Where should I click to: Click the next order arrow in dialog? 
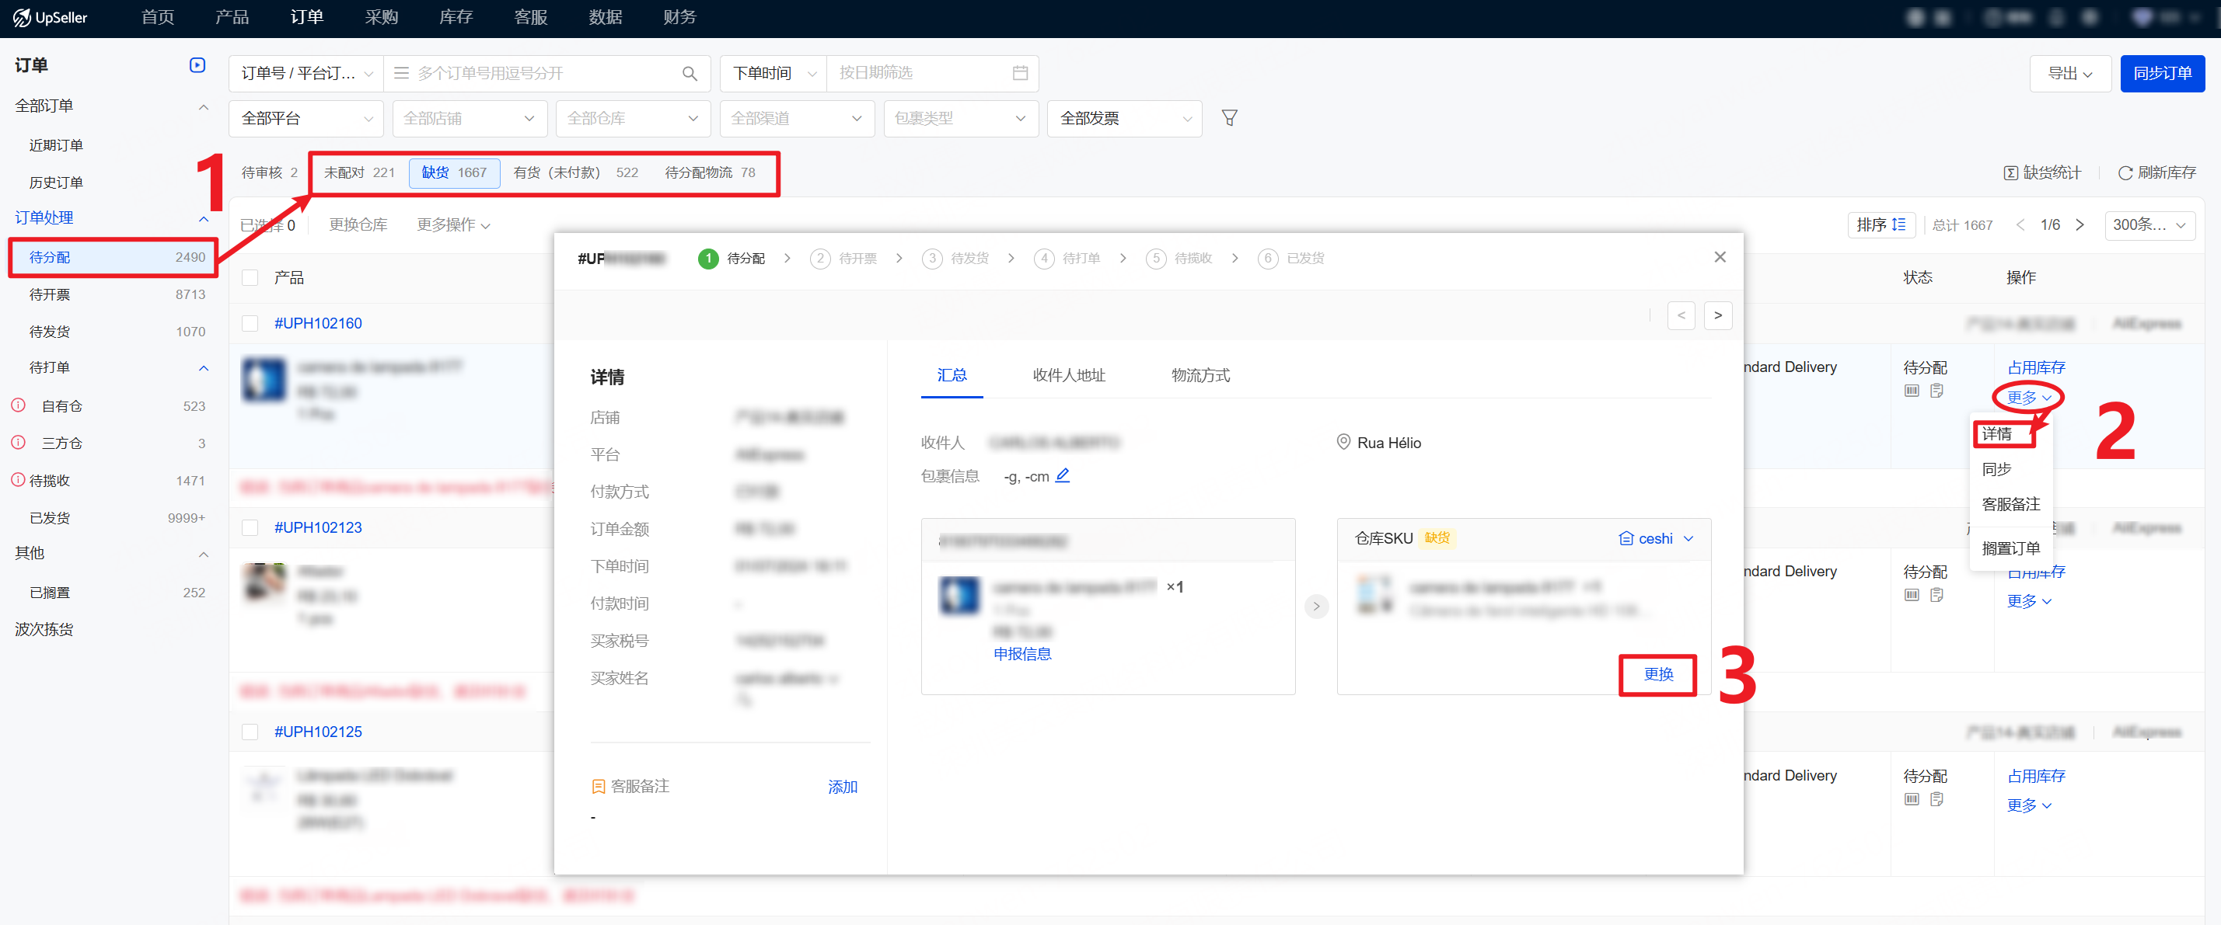pos(1717,315)
